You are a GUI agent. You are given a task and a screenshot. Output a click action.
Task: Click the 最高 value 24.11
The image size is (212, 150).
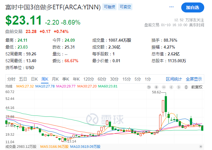click(22, 40)
